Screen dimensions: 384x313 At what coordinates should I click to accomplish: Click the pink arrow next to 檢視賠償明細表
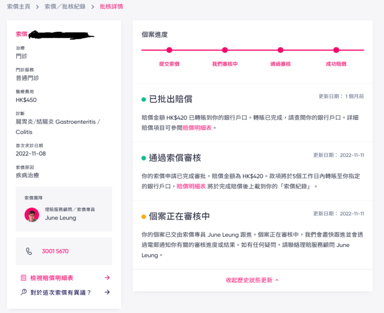(107, 278)
